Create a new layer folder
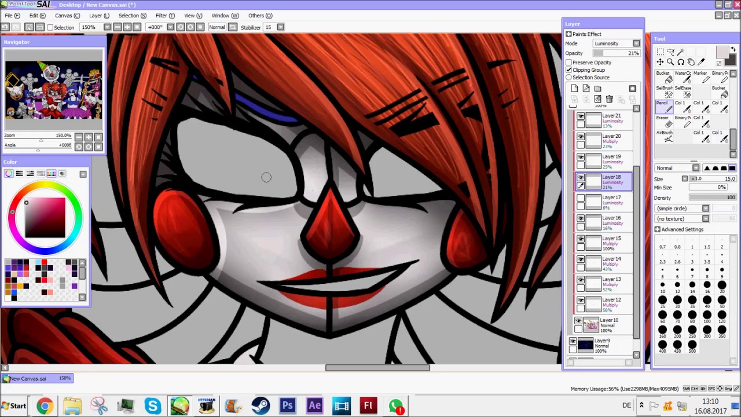This screenshot has width=741, height=417. pyautogui.click(x=597, y=89)
